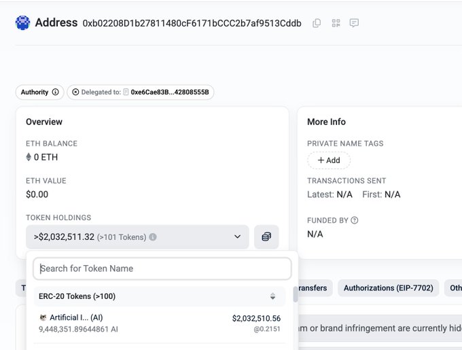Screen dimensions: 462x350
Task: Click the Search for Token Name field
Action: (x=162, y=268)
